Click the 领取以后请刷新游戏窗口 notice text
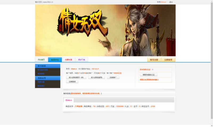This screenshot has width=213, height=127. click(149, 80)
